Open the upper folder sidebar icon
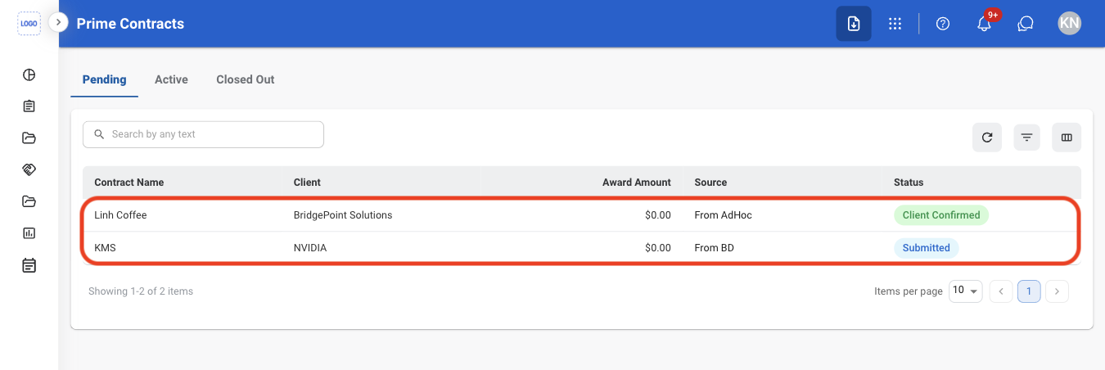 coord(29,138)
